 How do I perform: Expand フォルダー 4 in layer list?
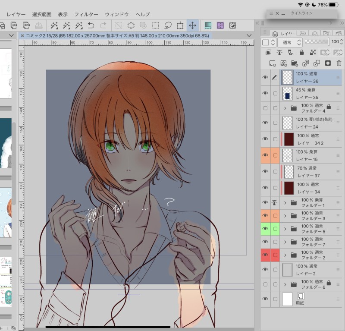(x=285, y=108)
